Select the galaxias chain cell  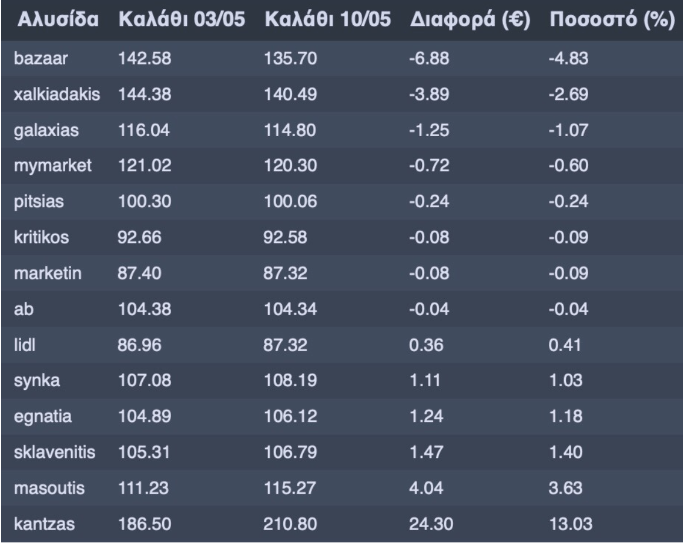tap(46, 130)
